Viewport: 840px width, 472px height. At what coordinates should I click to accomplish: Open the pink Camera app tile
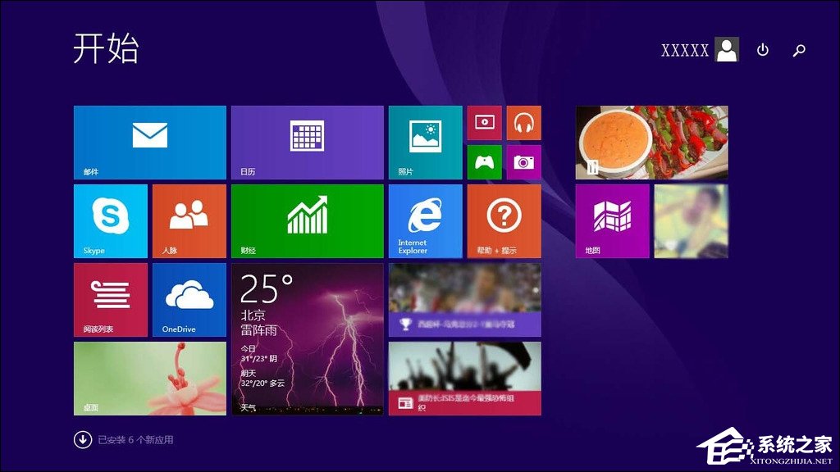coord(523,161)
